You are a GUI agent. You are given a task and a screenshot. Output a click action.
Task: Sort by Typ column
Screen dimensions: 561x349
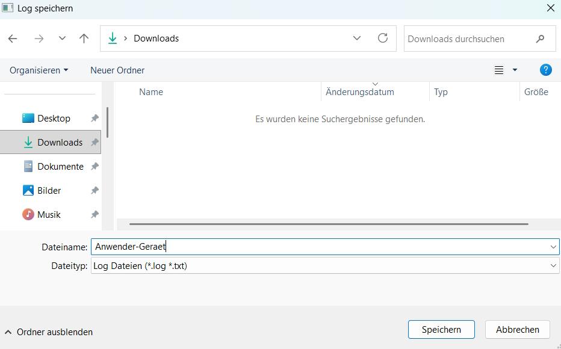click(x=441, y=92)
